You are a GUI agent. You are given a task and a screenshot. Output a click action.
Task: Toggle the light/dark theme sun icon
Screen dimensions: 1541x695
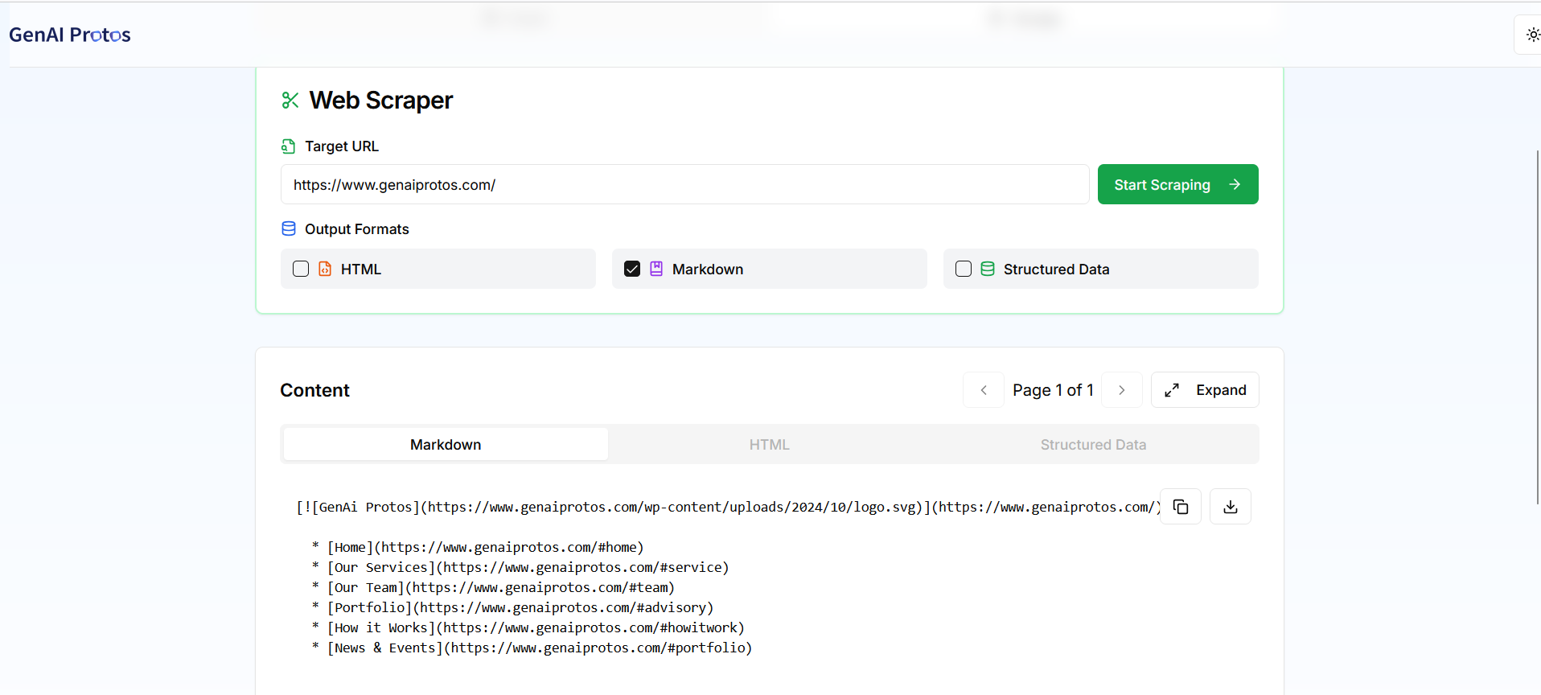click(1532, 35)
